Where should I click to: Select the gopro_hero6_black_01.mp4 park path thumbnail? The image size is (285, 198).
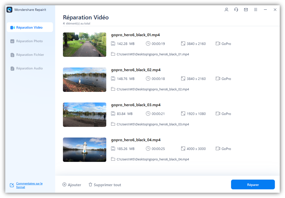coord(85,45)
